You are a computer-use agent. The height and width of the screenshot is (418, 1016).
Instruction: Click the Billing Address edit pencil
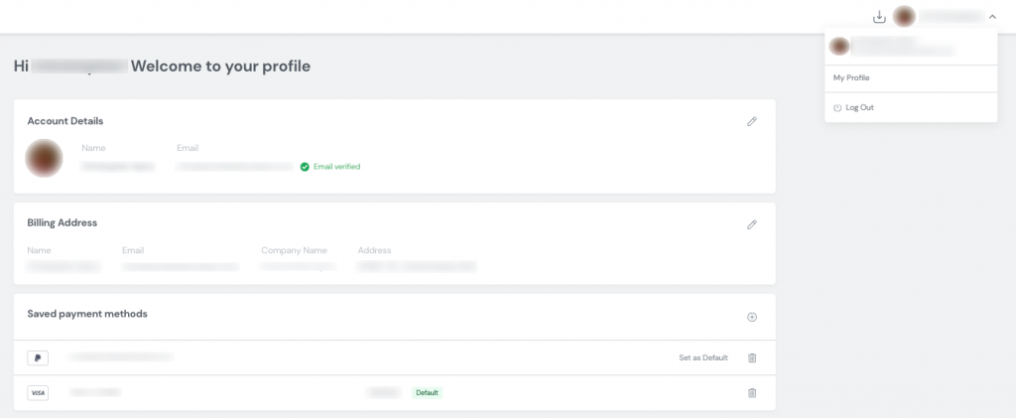(x=751, y=224)
